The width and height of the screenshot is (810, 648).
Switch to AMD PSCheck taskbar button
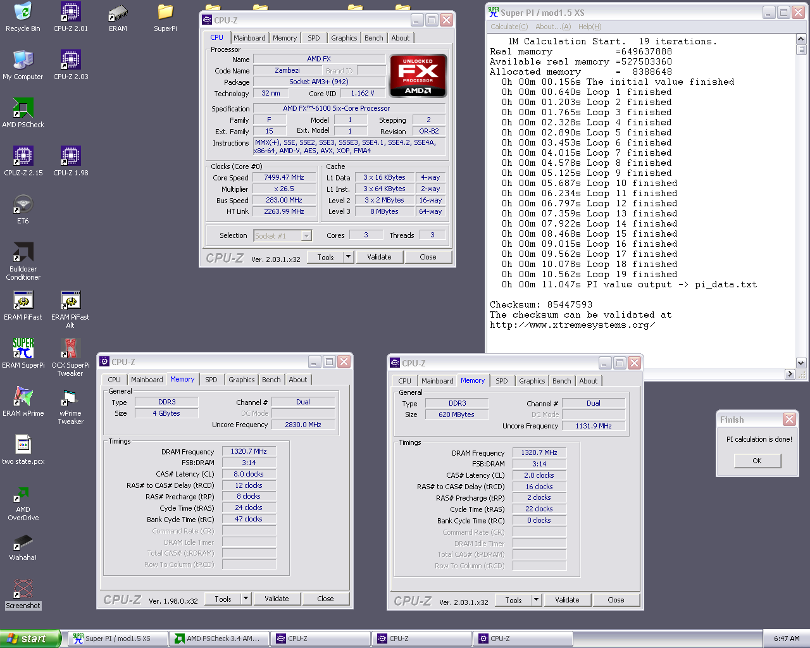[220, 639]
